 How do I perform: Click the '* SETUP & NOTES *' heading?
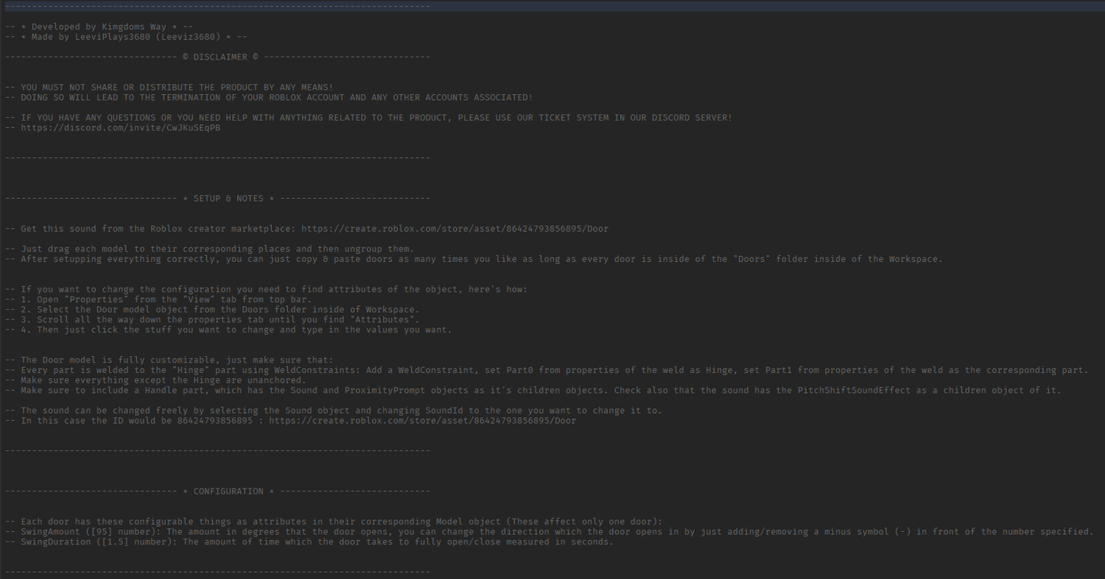point(217,199)
